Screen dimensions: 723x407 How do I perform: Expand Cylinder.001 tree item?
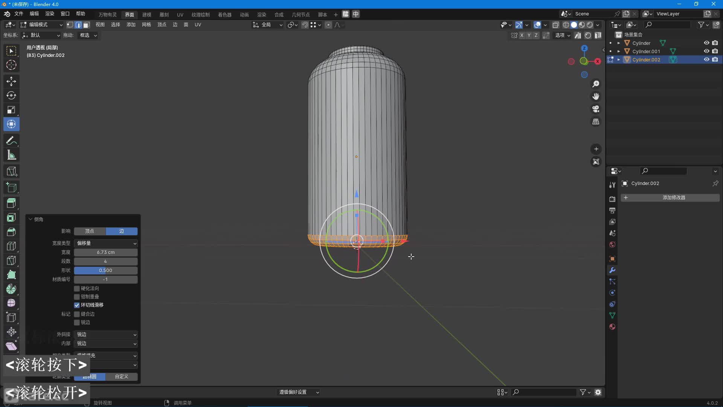pyautogui.click(x=619, y=51)
